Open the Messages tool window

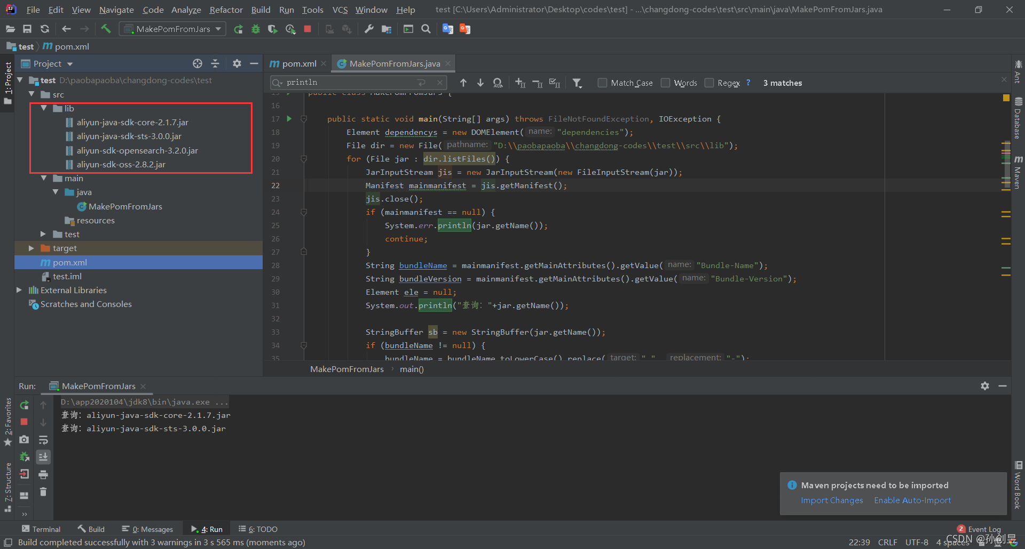[x=147, y=529]
